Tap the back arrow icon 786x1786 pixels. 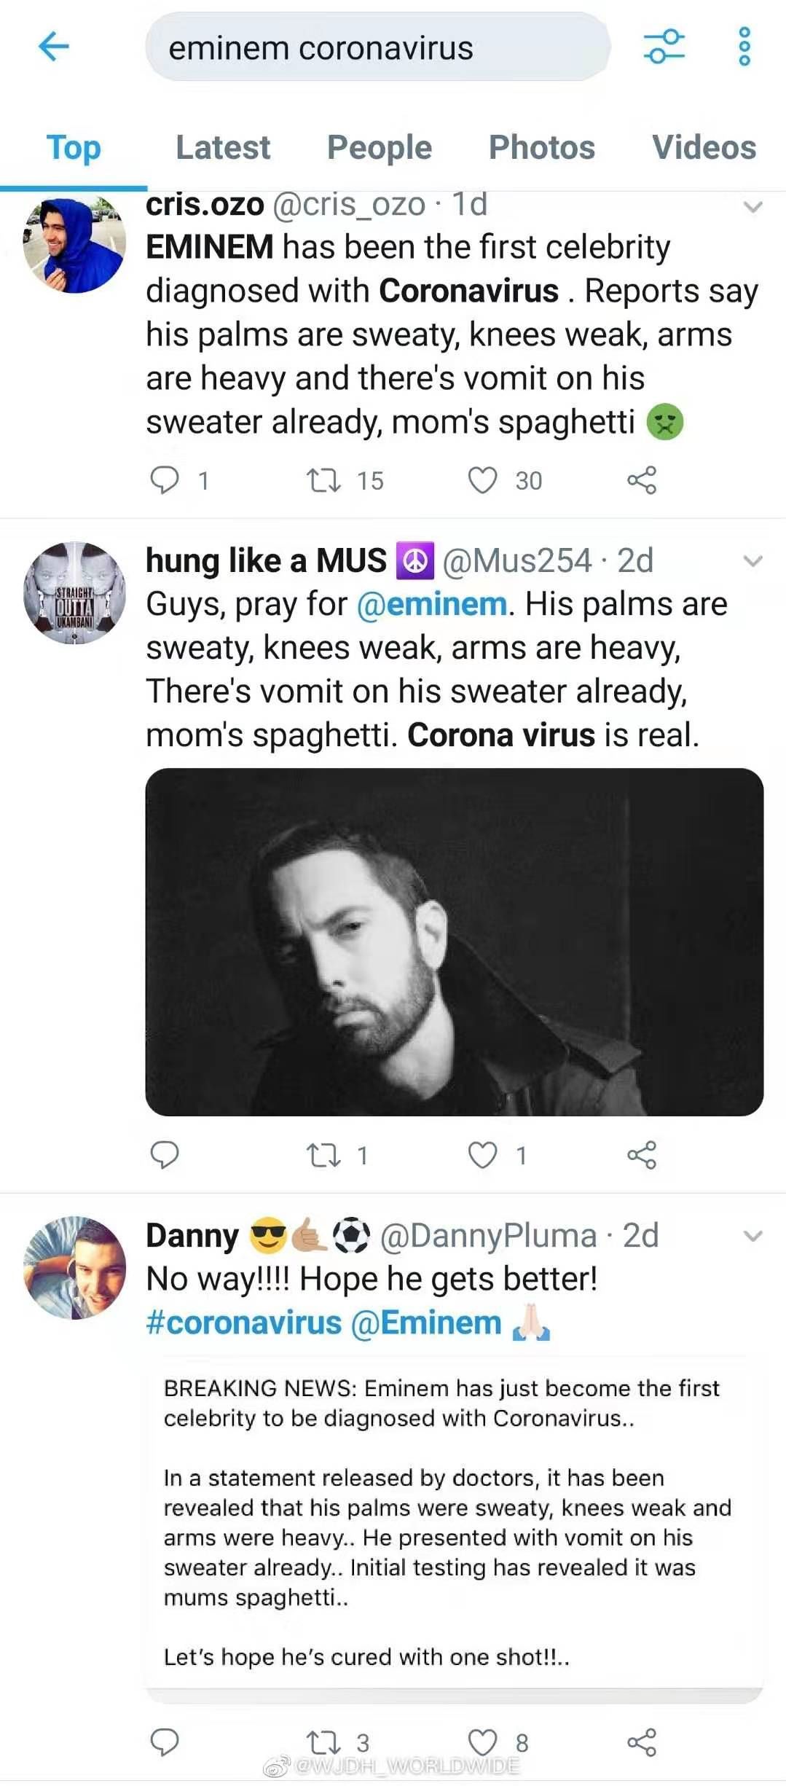[53, 47]
